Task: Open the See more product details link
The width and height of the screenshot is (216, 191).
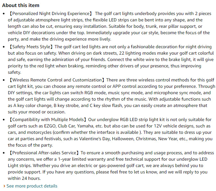Action: tap(32, 186)
